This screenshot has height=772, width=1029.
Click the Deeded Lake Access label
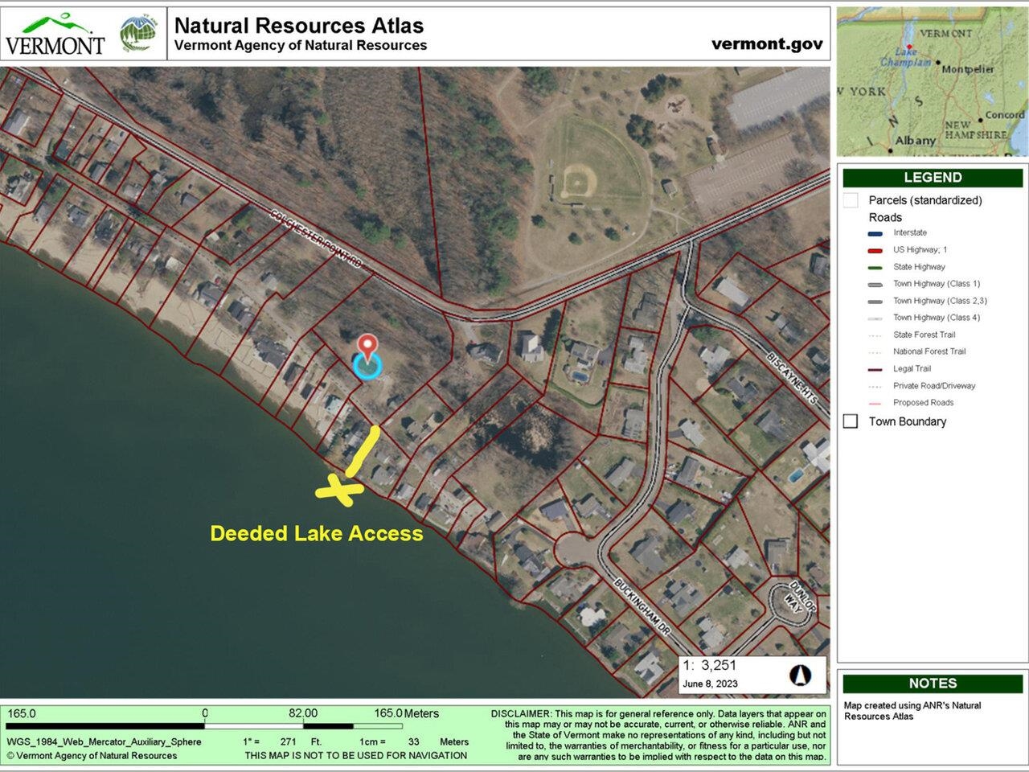tap(316, 533)
